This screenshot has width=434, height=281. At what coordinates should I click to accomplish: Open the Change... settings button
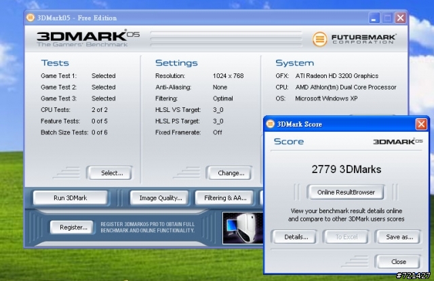tap(229, 173)
